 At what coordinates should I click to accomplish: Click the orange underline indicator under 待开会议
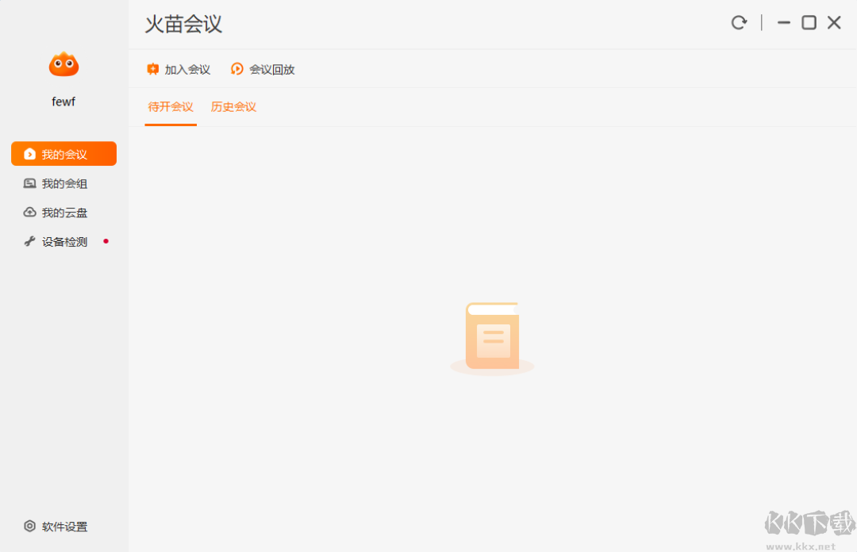(x=170, y=125)
